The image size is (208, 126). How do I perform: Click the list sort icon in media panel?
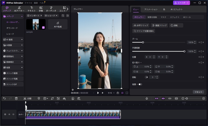click(x=68, y=16)
